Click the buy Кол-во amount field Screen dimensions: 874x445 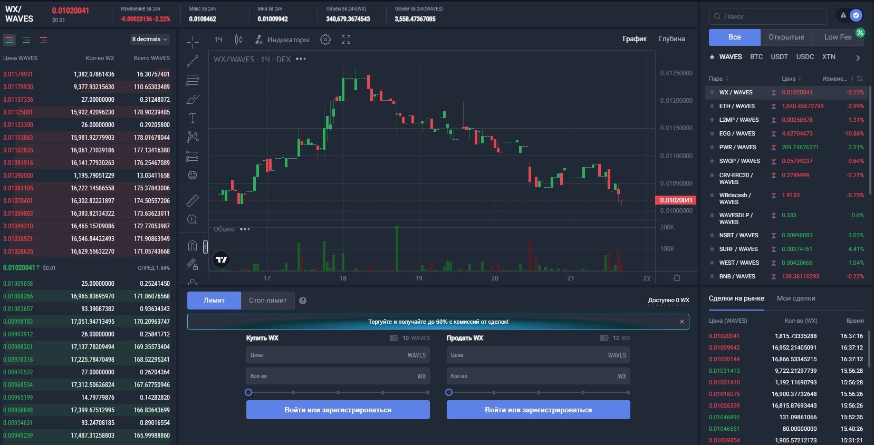(x=338, y=376)
